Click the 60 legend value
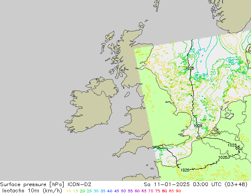This screenshot has width=251, height=194. (137, 191)
